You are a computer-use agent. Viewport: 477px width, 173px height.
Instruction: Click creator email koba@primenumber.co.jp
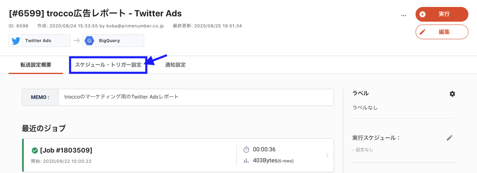tap(135, 26)
